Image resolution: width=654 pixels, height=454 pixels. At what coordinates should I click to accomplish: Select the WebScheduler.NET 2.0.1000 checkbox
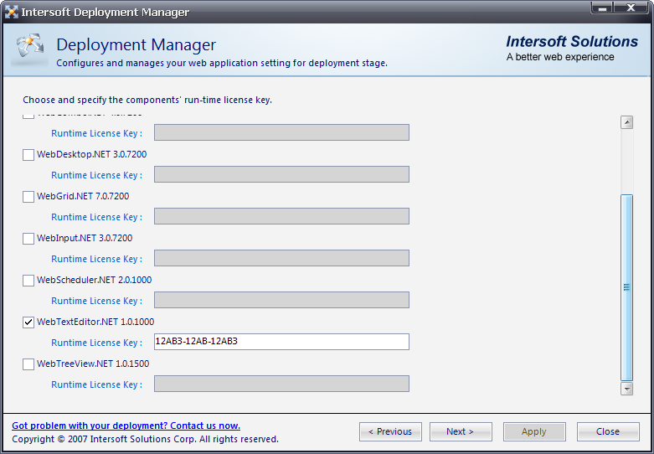[28, 281]
